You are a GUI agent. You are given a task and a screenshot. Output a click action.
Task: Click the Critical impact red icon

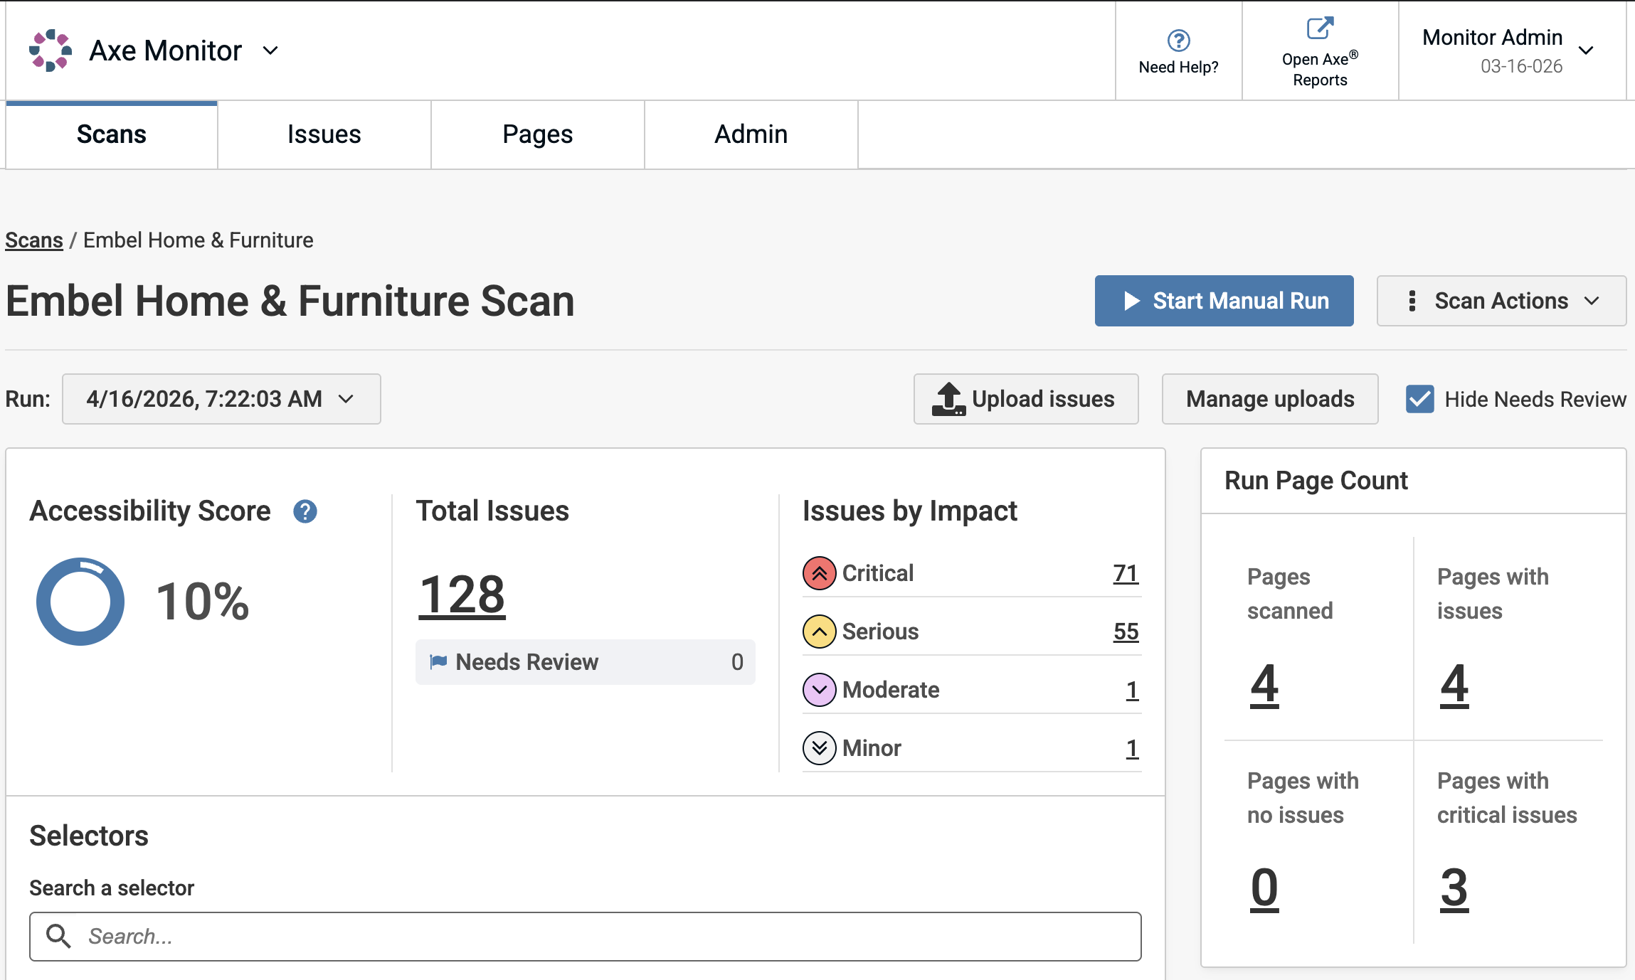[x=819, y=573]
